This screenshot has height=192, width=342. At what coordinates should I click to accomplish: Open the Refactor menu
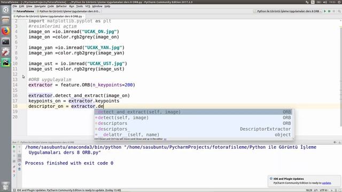click(x=61, y=6)
